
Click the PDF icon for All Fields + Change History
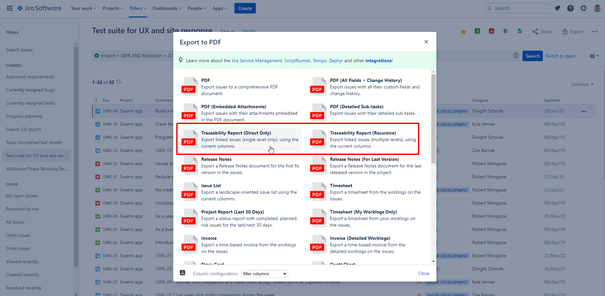click(x=318, y=86)
